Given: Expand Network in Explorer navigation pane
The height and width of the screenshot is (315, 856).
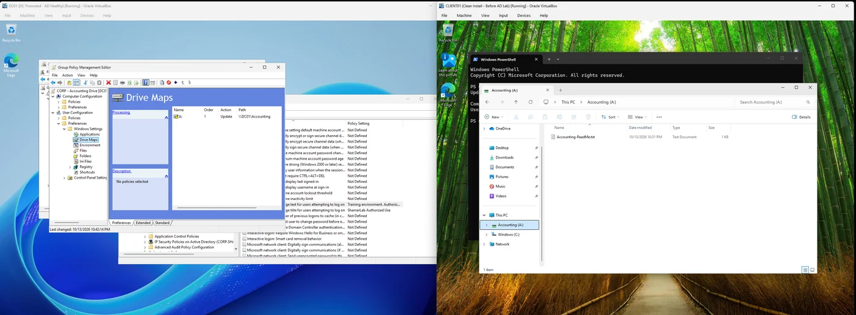Looking at the screenshot, I should tap(484, 244).
